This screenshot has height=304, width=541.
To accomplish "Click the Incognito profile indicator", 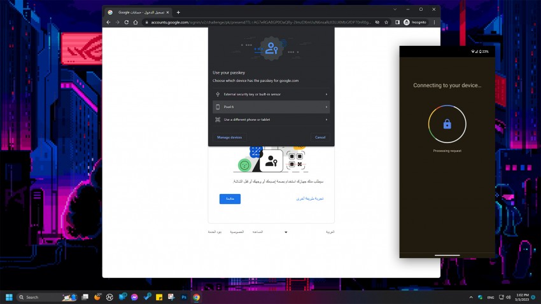I will (x=415, y=22).
